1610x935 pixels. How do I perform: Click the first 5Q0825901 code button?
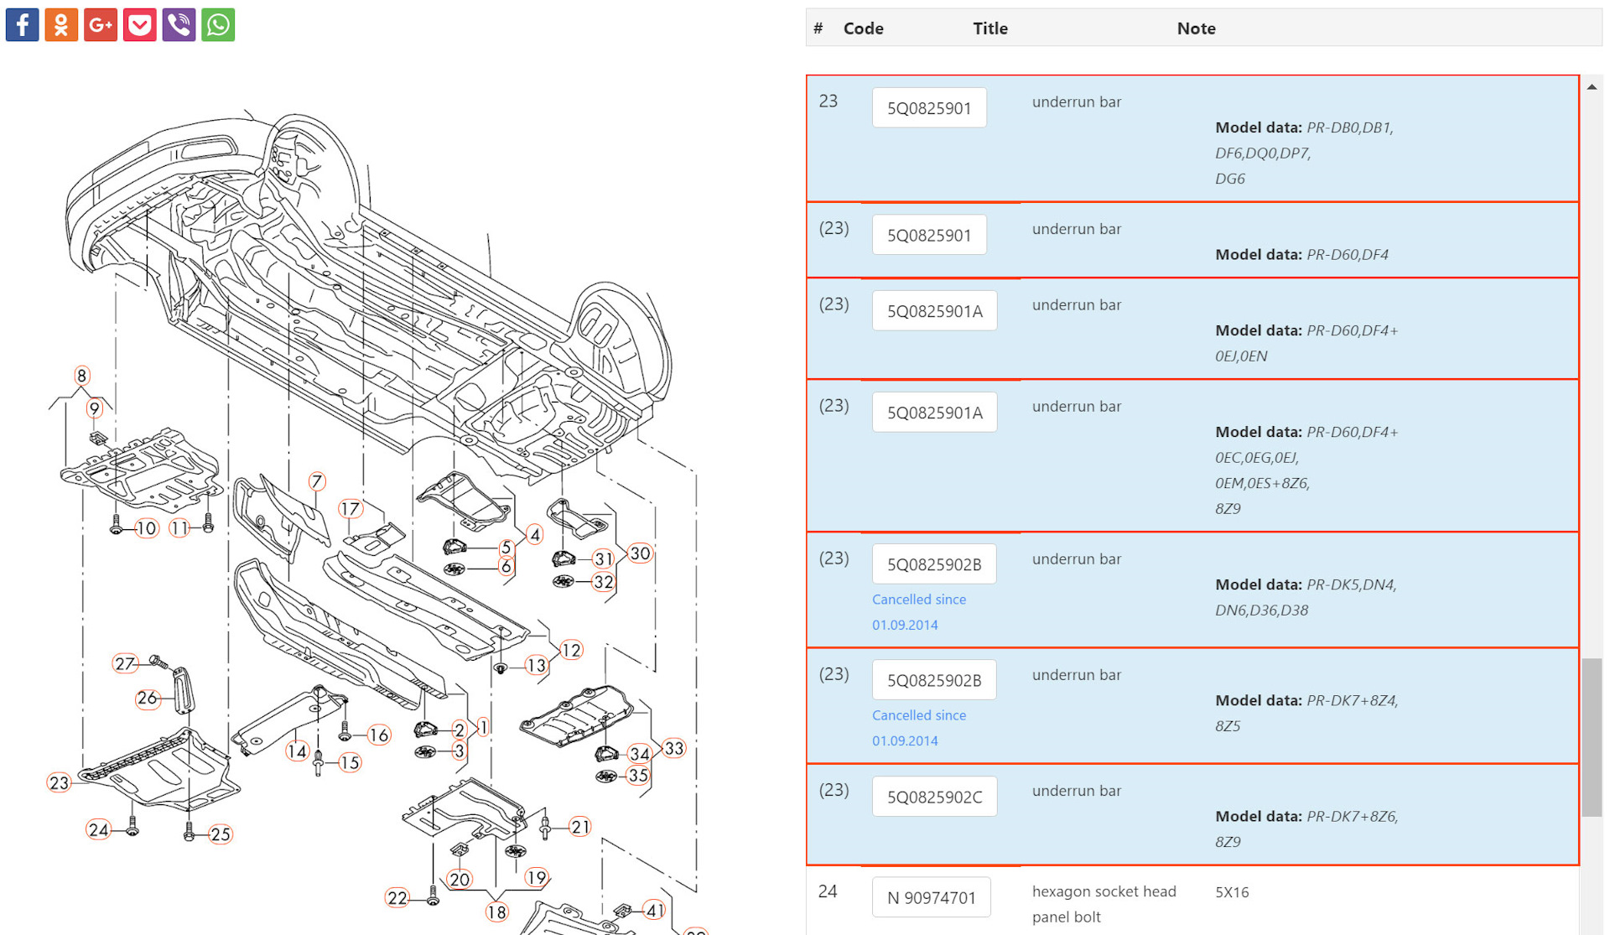pos(929,108)
